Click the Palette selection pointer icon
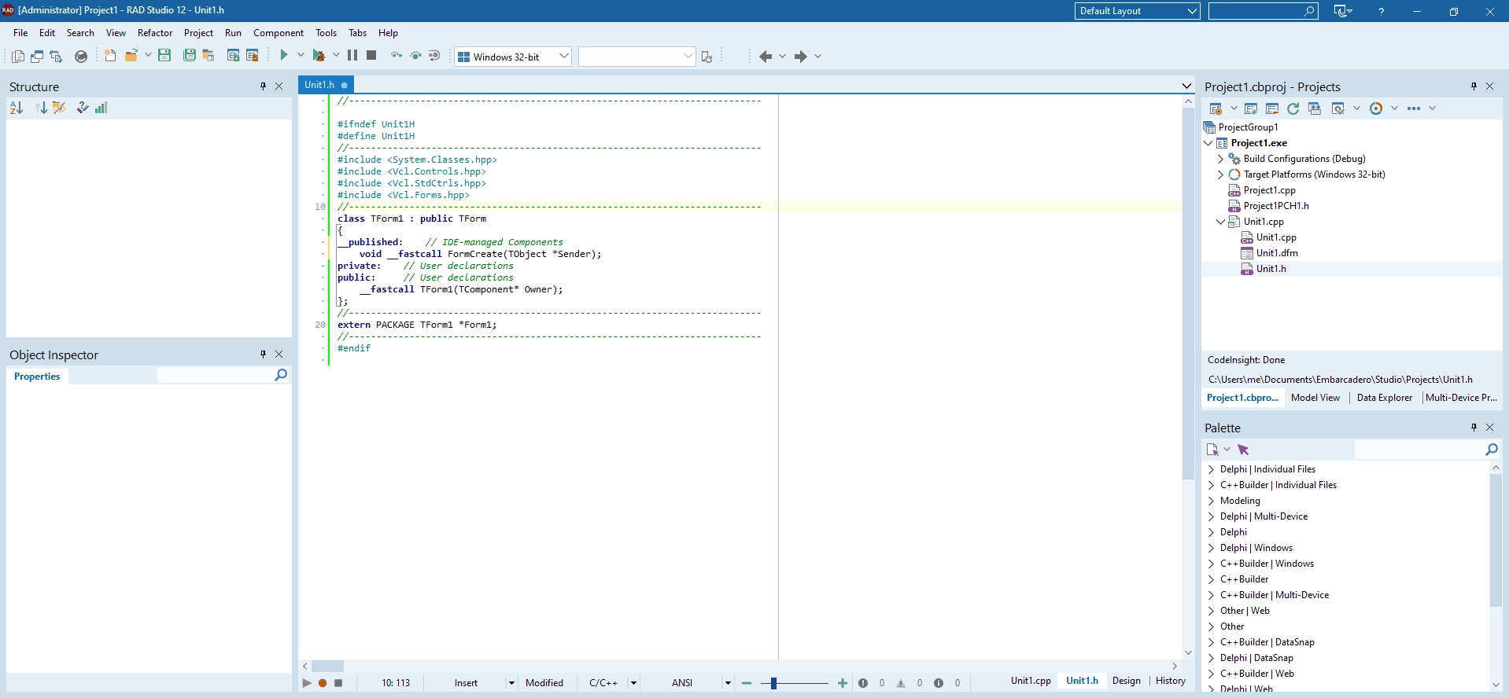This screenshot has height=698, width=1509. 1244,450
